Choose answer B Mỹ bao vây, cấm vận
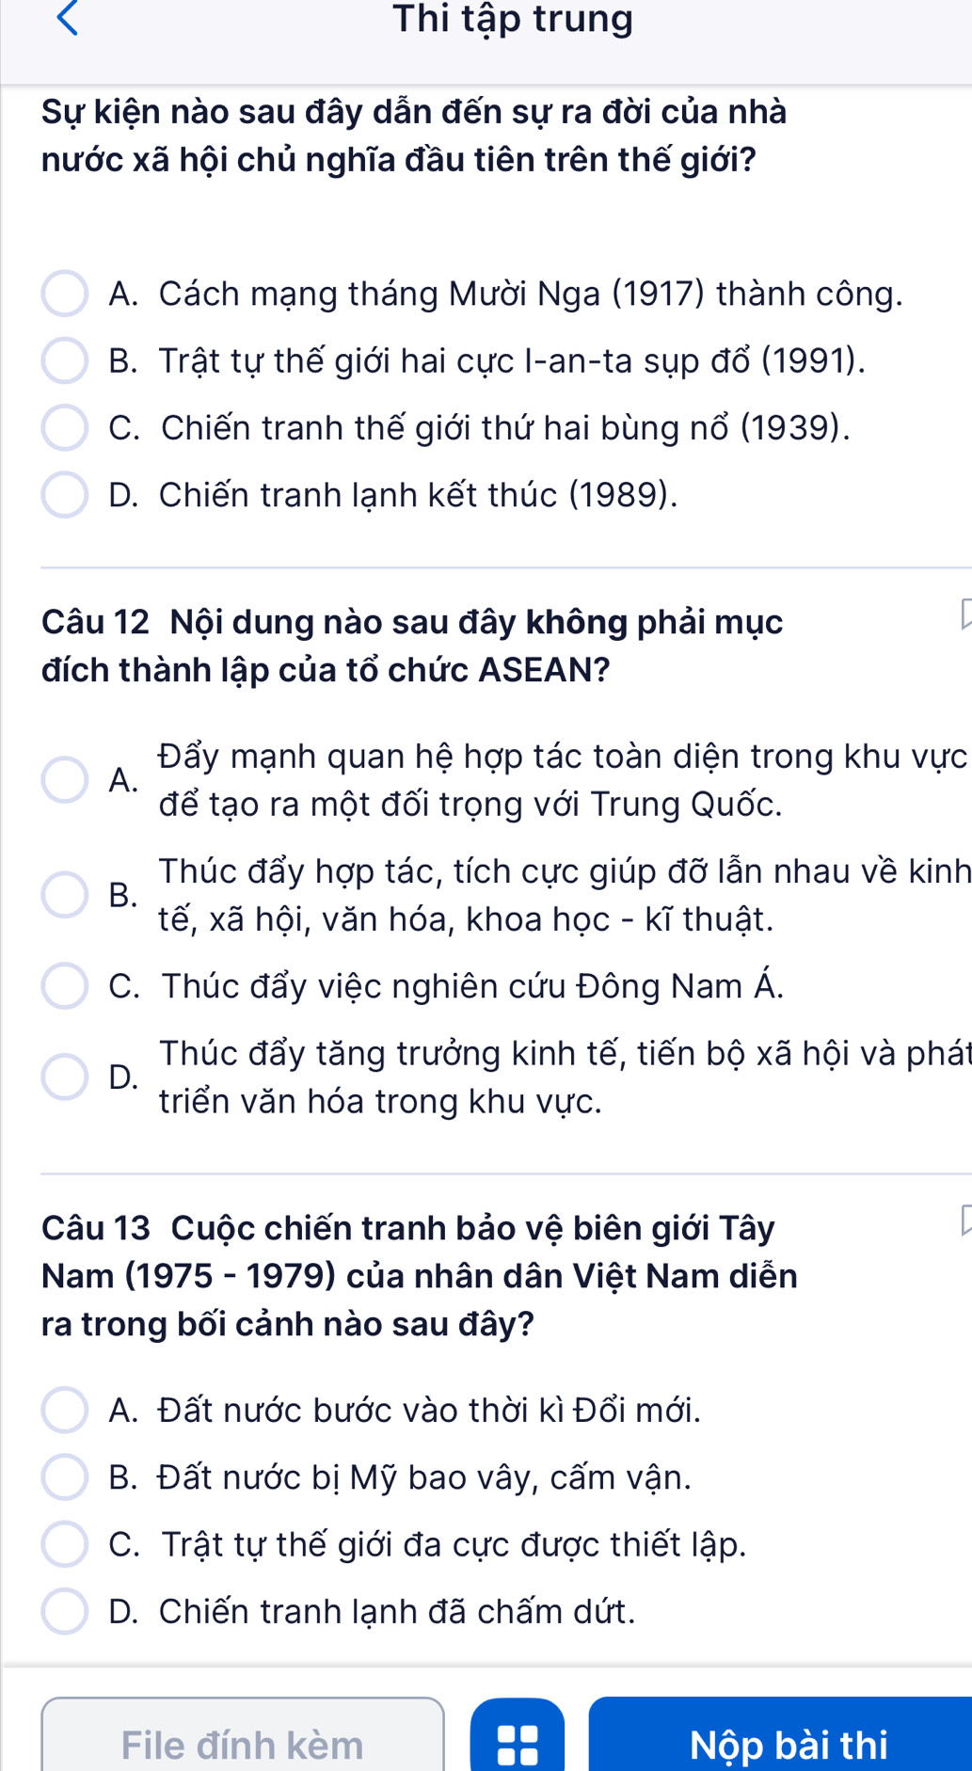This screenshot has width=972, height=1771. pos(65,1477)
